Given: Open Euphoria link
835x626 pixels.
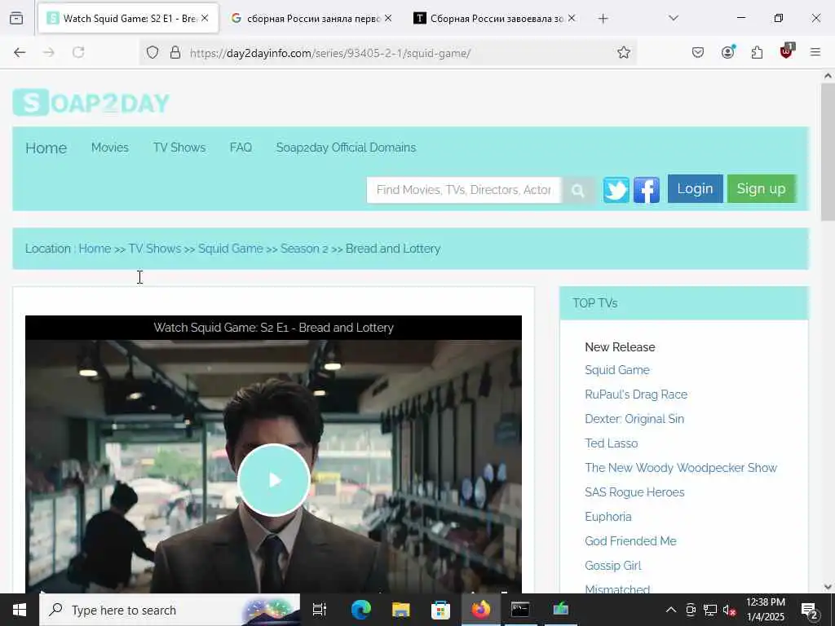Looking at the screenshot, I should (608, 517).
